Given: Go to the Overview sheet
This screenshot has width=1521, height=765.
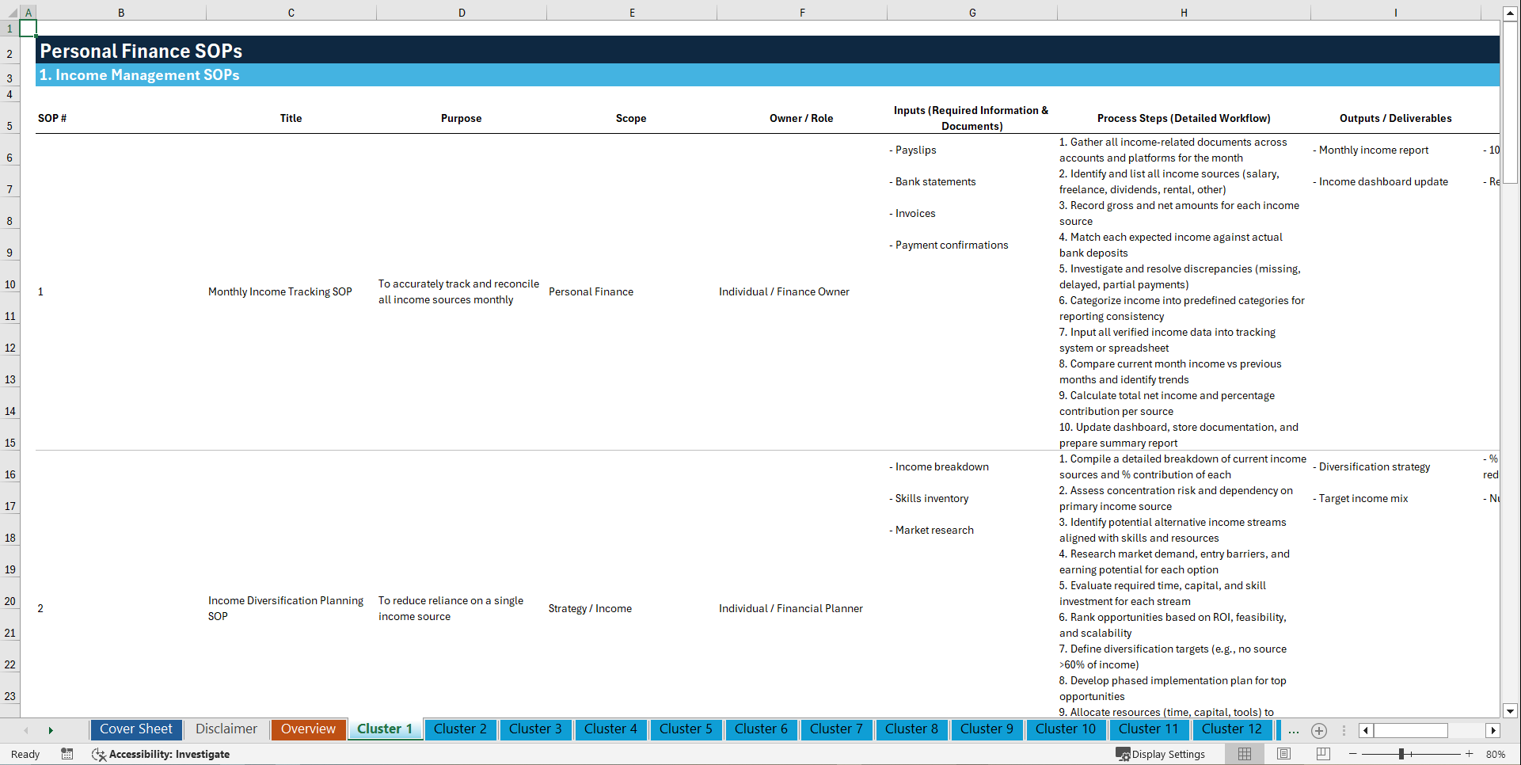Looking at the screenshot, I should (308, 729).
